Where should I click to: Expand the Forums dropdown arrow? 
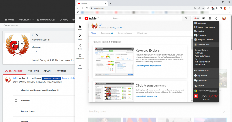(33, 20)
